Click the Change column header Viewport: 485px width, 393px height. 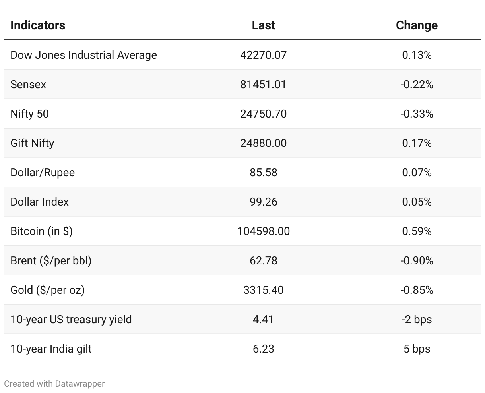pyautogui.click(x=417, y=25)
